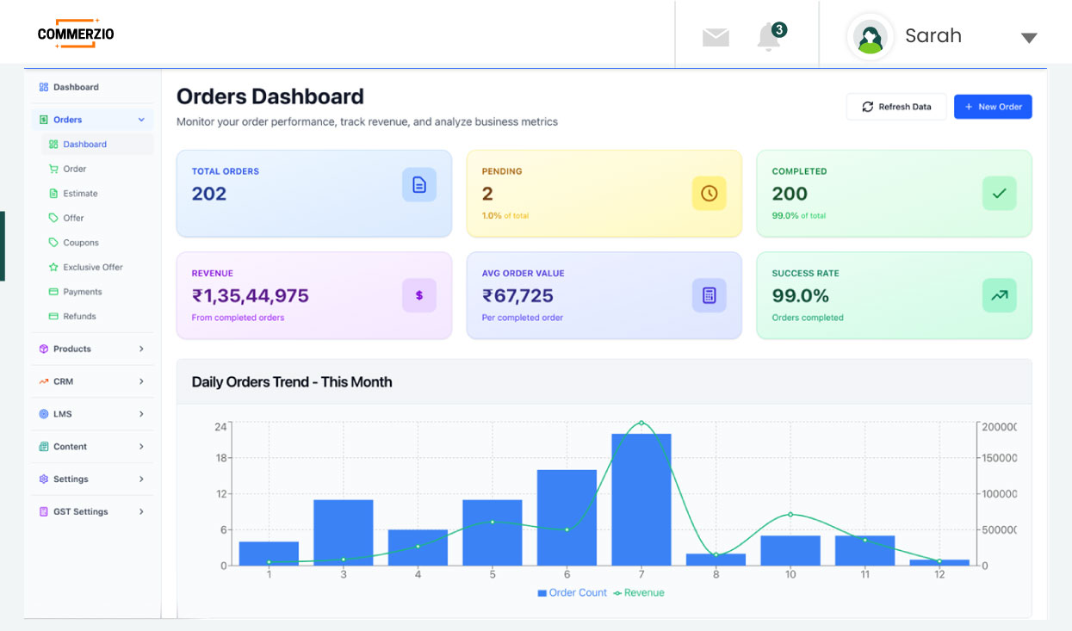The image size is (1072, 631).
Task: Click the Revenue dollar icon
Action: 419,295
